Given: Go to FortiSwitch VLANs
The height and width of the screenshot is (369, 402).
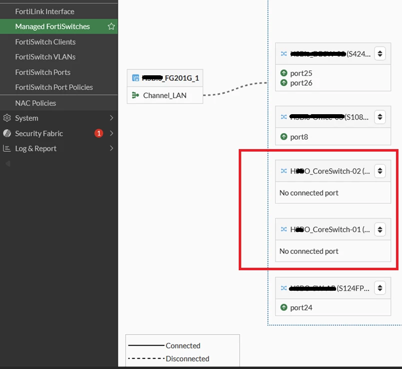Looking at the screenshot, I should (45, 57).
